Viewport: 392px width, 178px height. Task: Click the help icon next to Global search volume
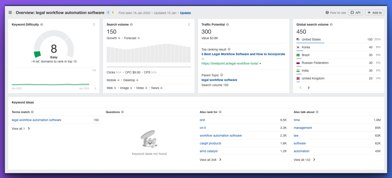coord(331,25)
